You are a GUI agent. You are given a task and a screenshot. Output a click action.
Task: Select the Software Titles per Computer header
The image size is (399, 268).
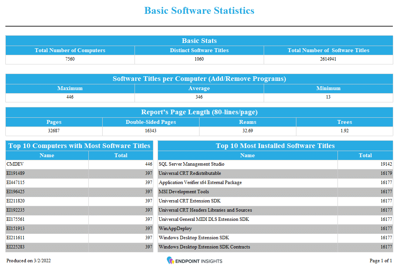[199, 79]
